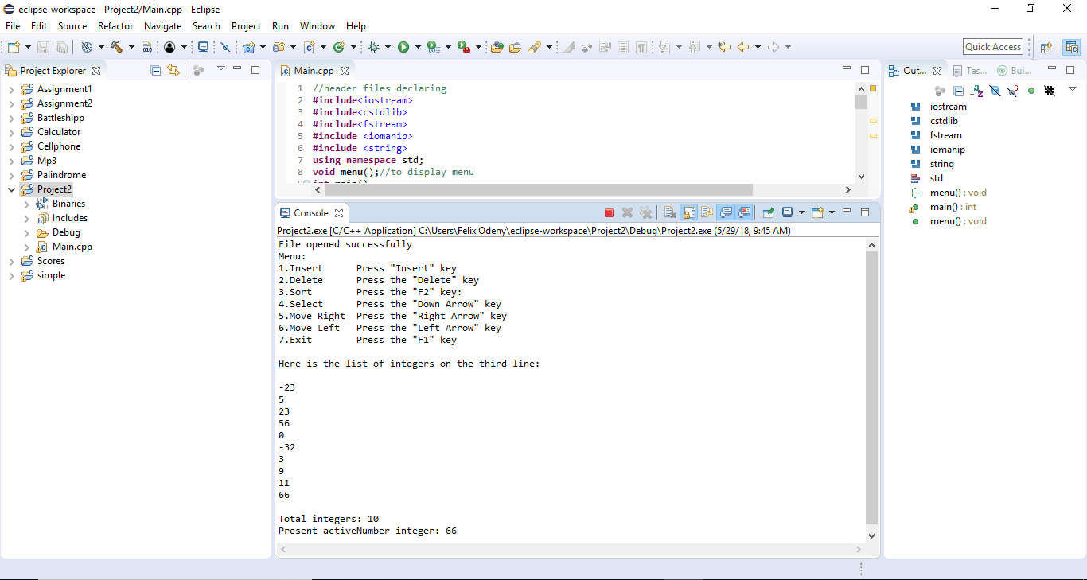Switch to the Build Targets tab
The width and height of the screenshot is (1087, 580).
tap(1015, 71)
